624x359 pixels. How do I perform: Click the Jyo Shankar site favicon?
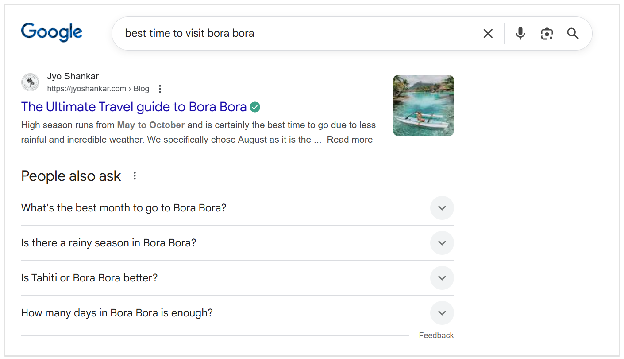pyautogui.click(x=30, y=82)
